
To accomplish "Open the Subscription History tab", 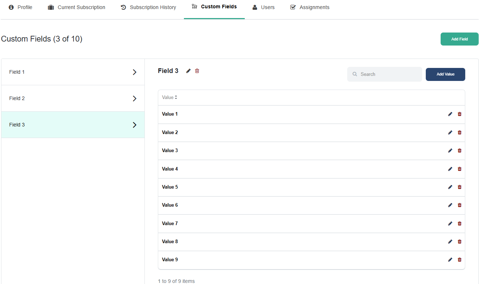I will 148,7.
